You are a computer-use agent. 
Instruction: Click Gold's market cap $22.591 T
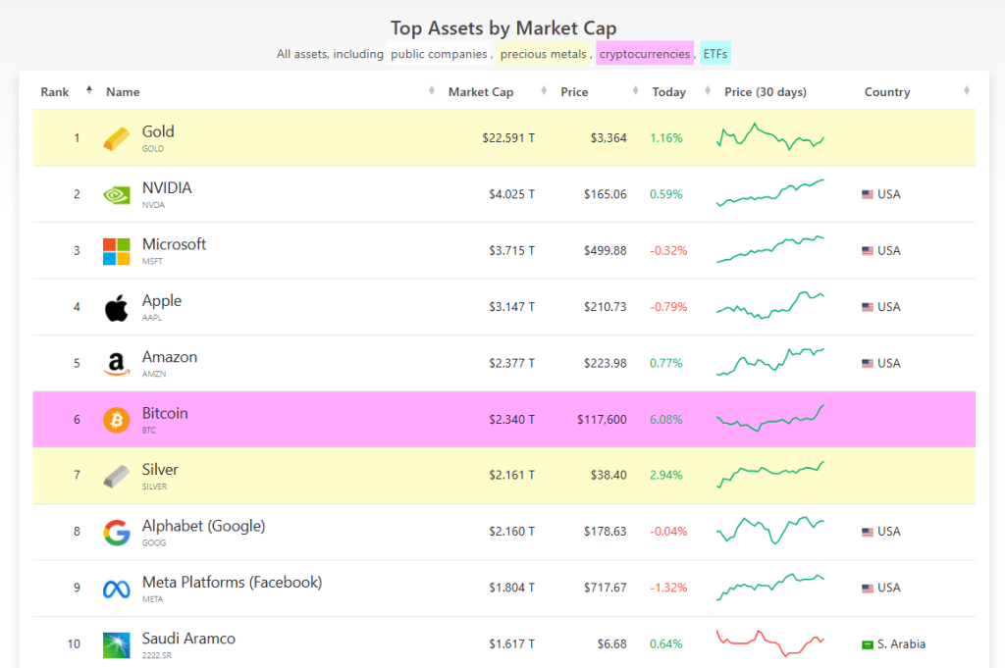coord(508,137)
